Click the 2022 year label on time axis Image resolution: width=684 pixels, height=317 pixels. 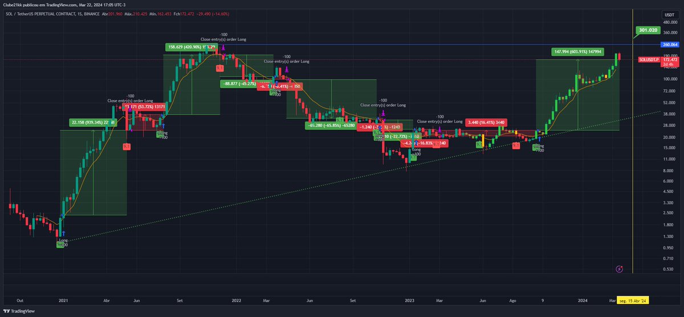[x=237, y=299]
